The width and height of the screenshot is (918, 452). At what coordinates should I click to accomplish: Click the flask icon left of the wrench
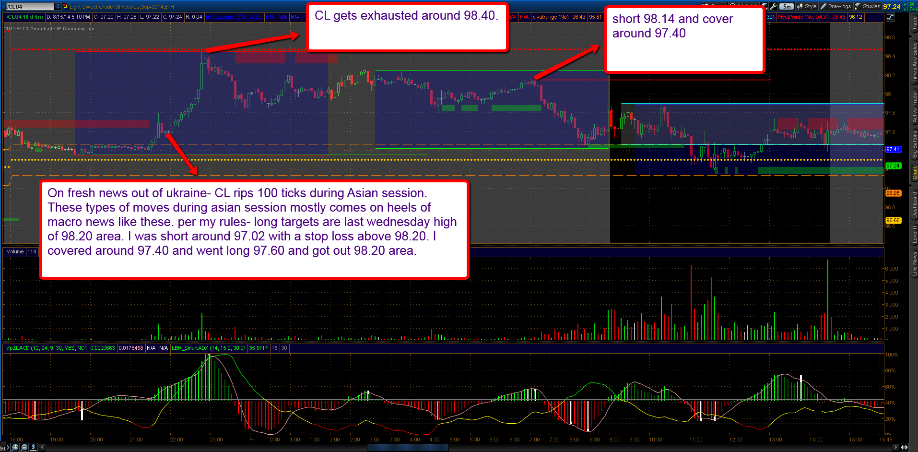tap(765, 7)
